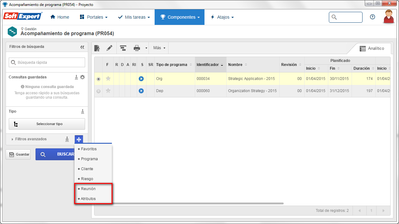Click the Seleccionar tipo button
The height and width of the screenshot is (224, 399).
point(47,124)
